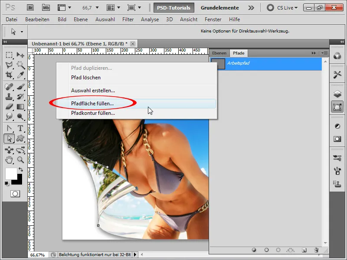
Task: Switch to the Ebenen tab
Action: [219, 53]
